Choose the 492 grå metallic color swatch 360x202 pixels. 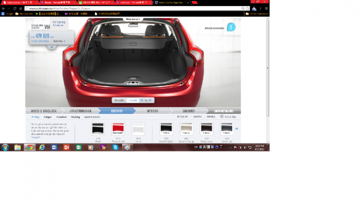click(x=227, y=129)
